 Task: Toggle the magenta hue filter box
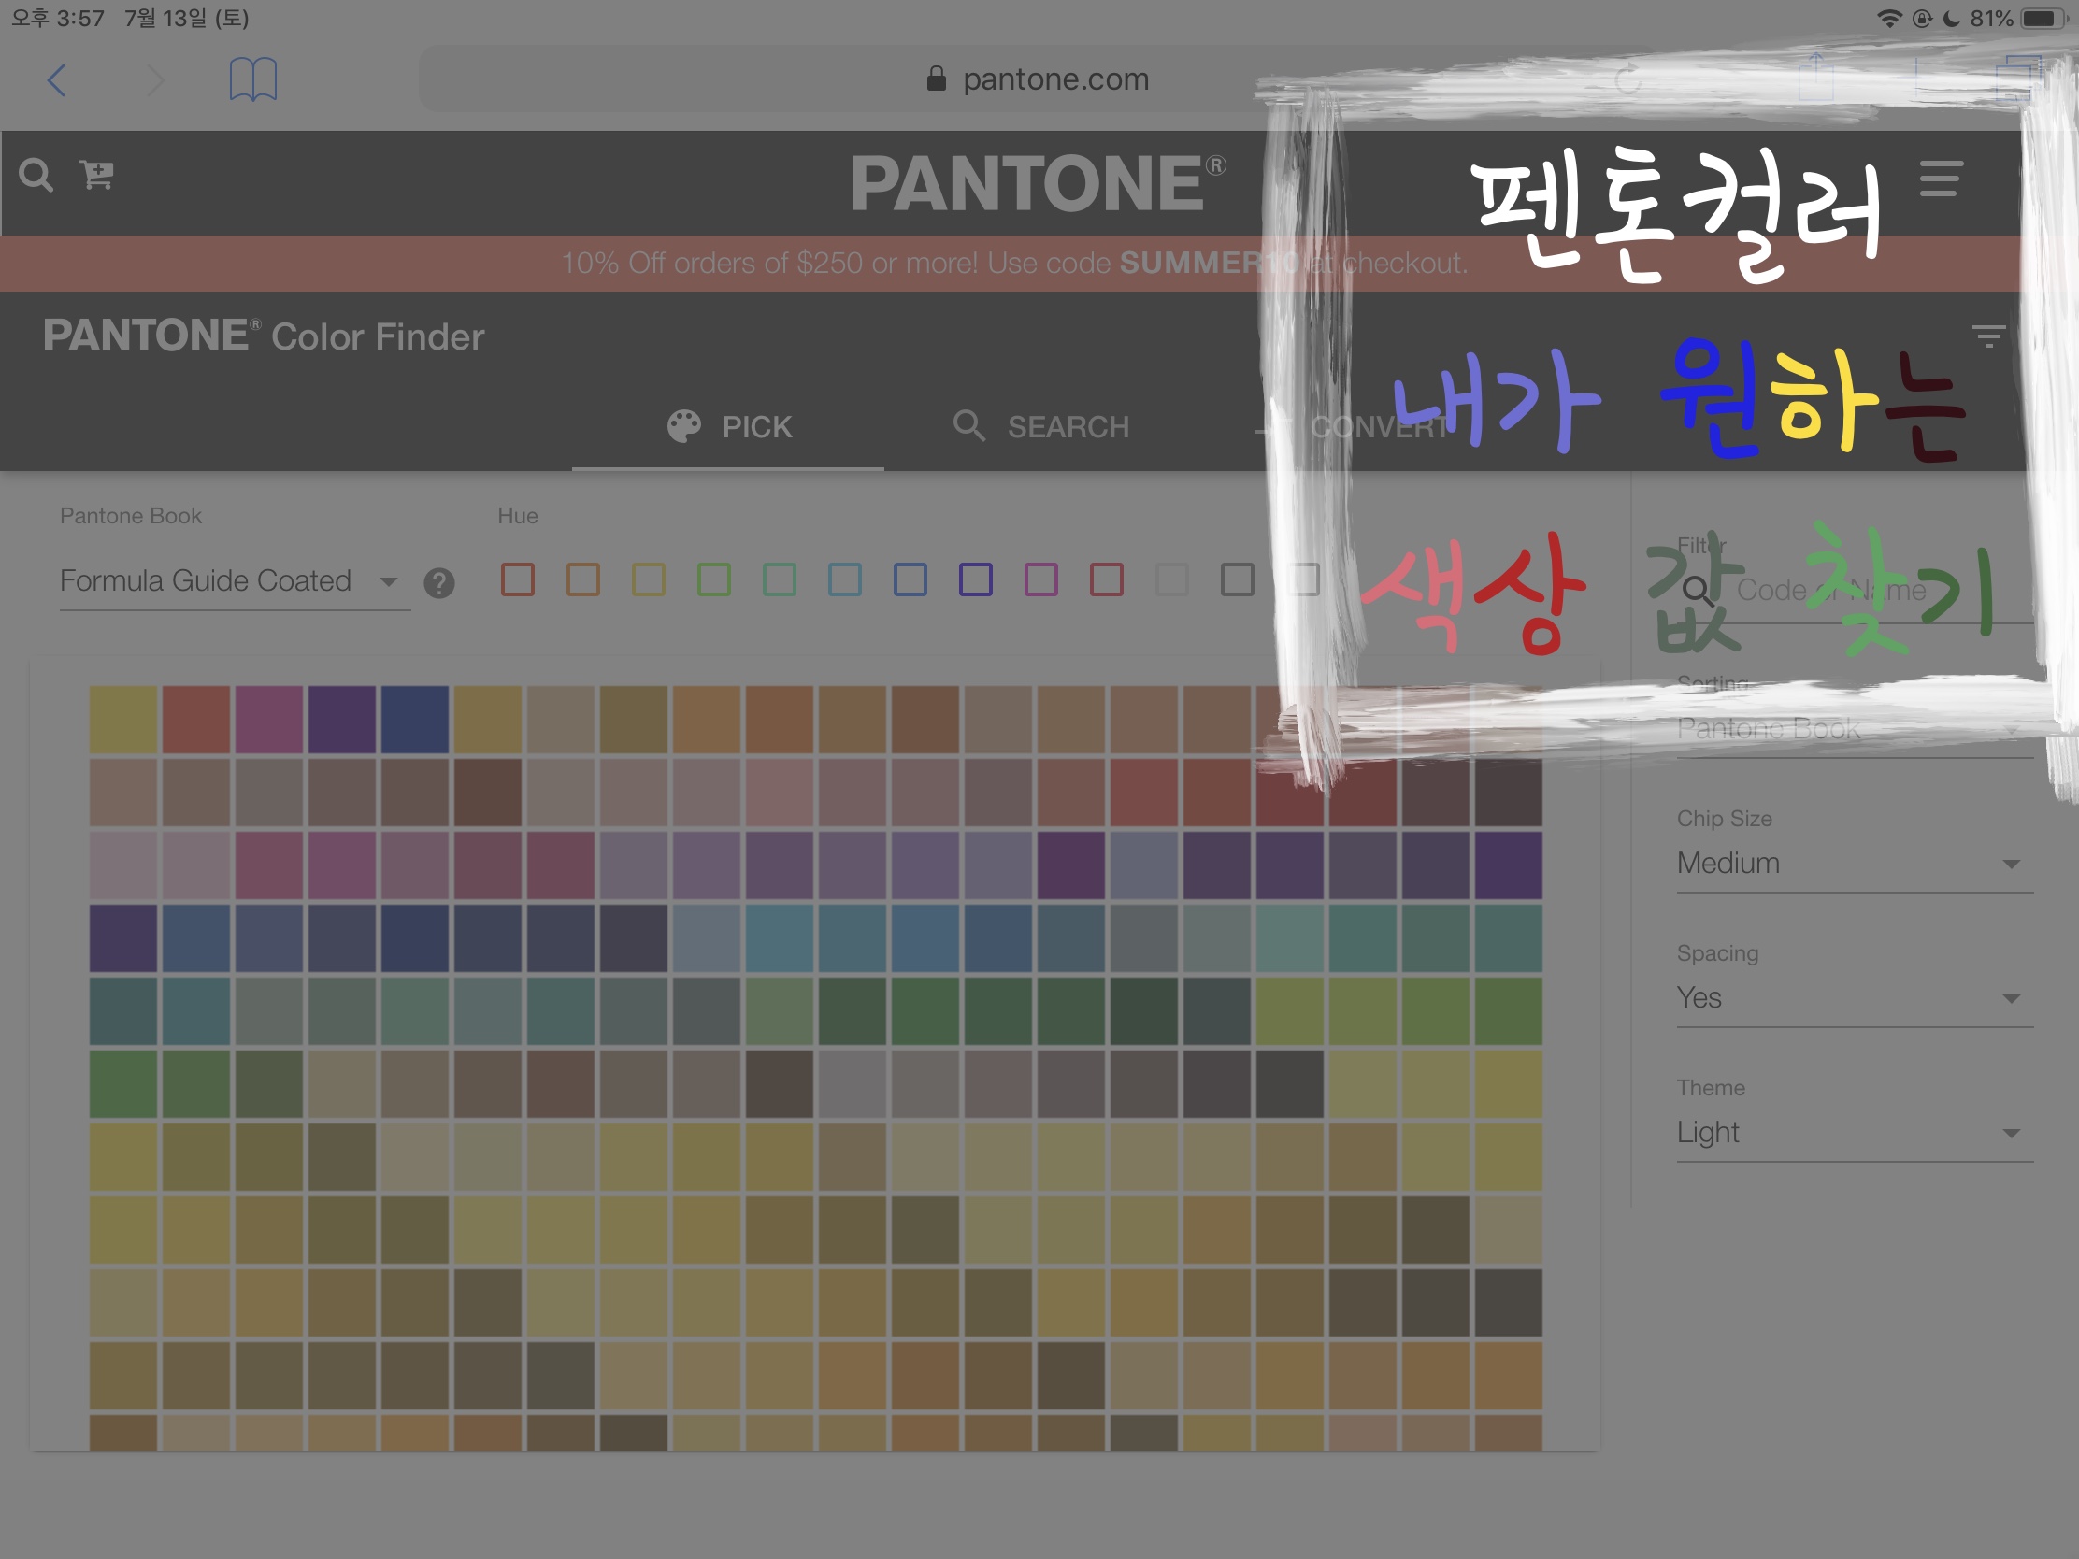pyautogui.click(x=1041, y=579)
